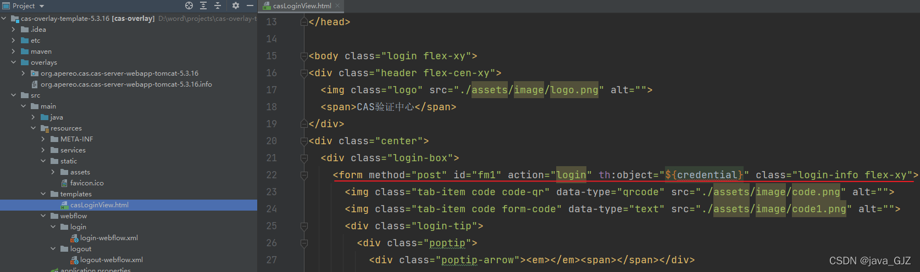This screenshot has height=272, width=920.
Task: Click the cas-overlay root module icon
Action: point(15,19)
